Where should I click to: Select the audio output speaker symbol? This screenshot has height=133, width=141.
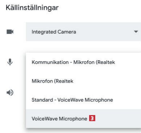tap(10, 93)
